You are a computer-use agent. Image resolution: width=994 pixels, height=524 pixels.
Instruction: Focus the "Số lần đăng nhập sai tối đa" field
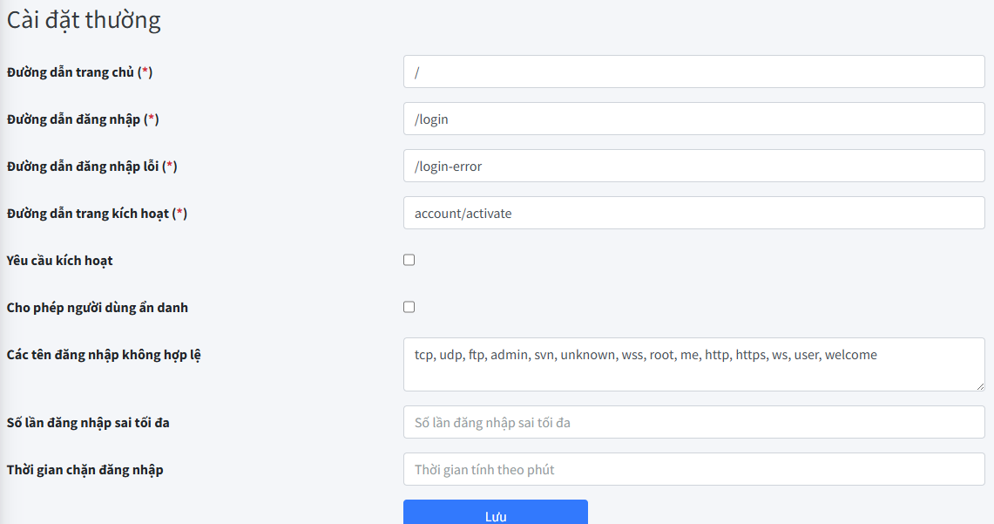coord(693,421)
